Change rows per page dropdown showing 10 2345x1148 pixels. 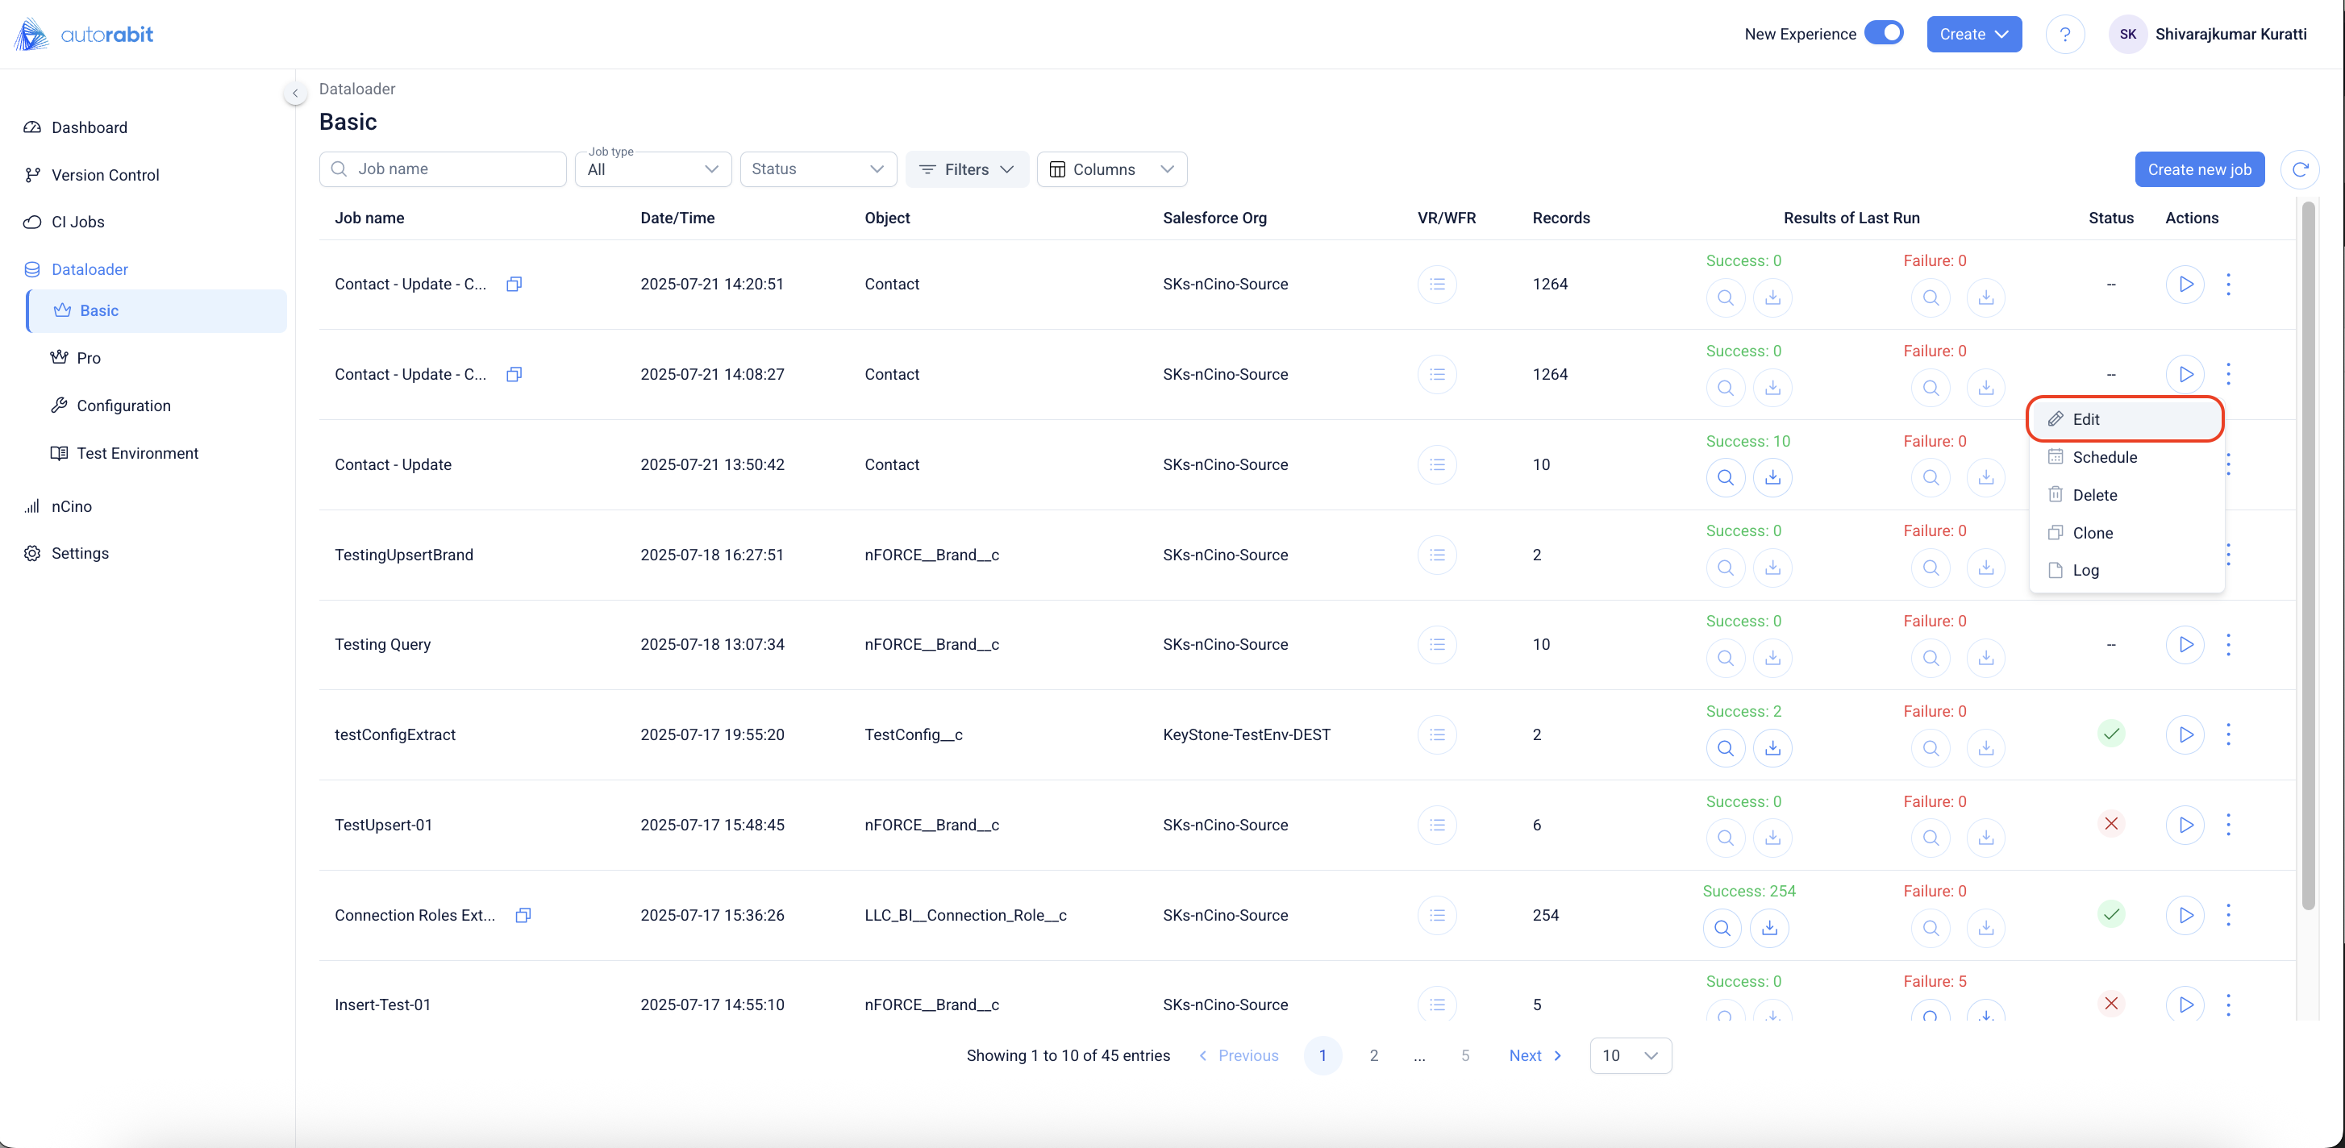(1630, 1055)
